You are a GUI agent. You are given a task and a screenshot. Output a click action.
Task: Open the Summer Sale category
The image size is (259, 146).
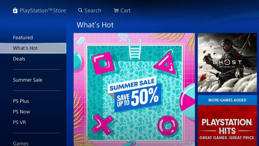click(x=28, y=80)
